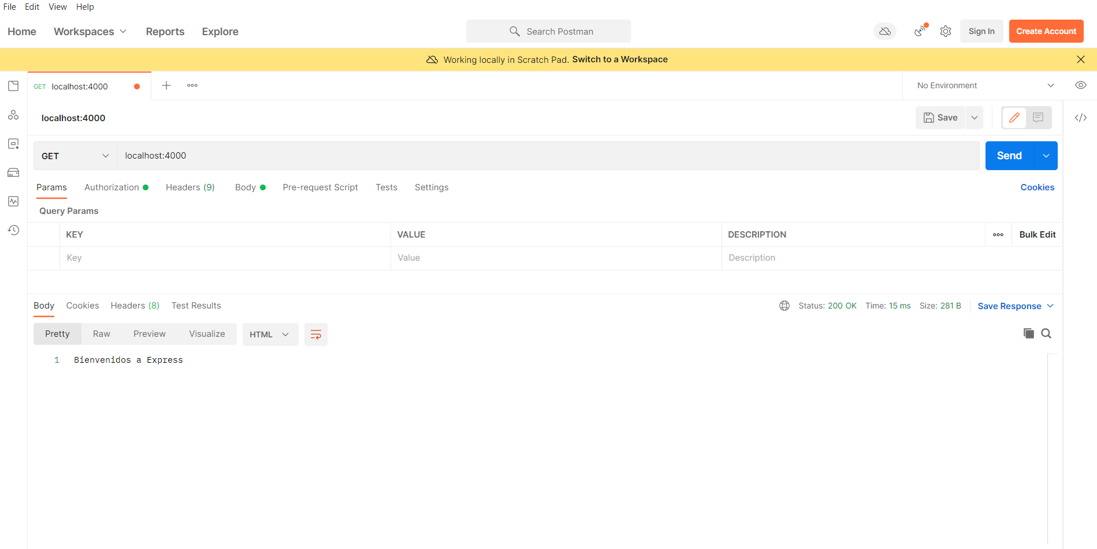The width and height of the screenshot is (1097, 549).
Task: Open the Environments sidebar panel
Action: click(13, 144)
